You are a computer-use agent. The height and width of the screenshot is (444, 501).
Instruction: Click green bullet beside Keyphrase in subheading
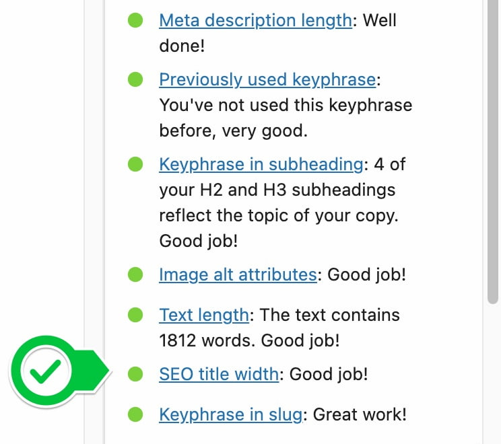[x=136, y=164]
